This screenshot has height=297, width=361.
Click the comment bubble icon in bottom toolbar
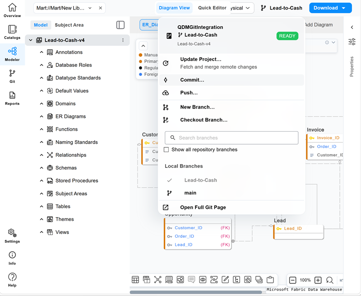191,280
